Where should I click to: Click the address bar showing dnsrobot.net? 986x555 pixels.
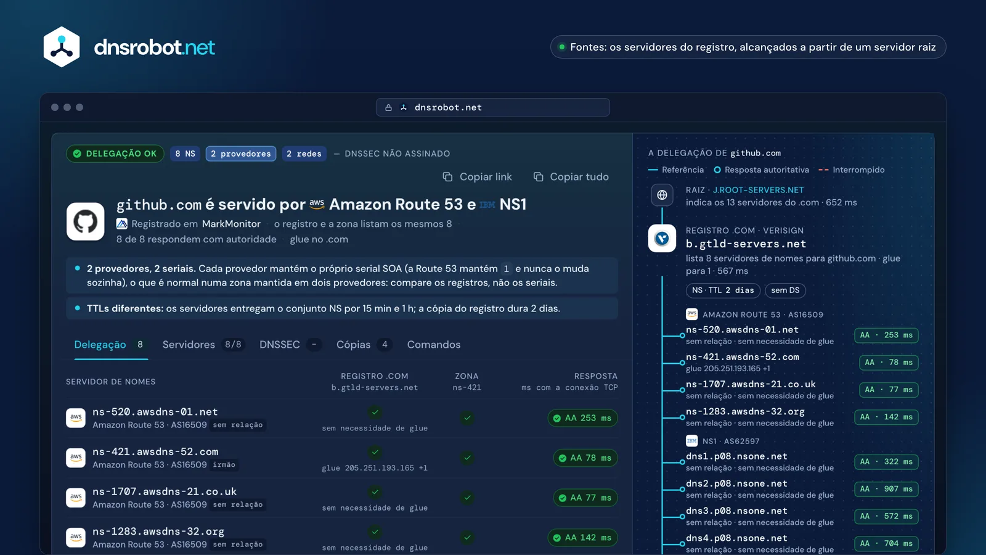[x=493, y=107]
